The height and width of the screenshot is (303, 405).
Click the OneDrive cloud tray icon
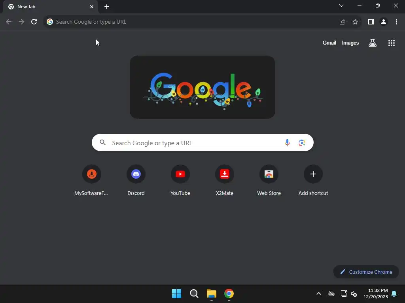coord(331,294)
